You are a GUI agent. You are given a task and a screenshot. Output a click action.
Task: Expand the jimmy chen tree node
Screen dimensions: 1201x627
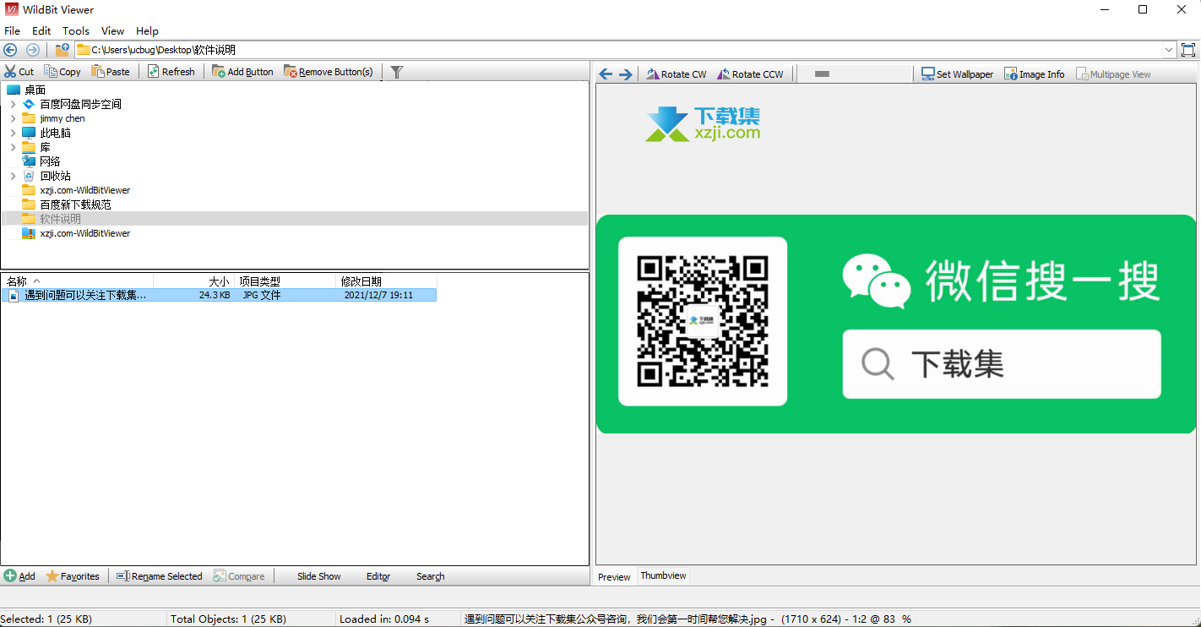pyautogui.click(x=13, y=118)
